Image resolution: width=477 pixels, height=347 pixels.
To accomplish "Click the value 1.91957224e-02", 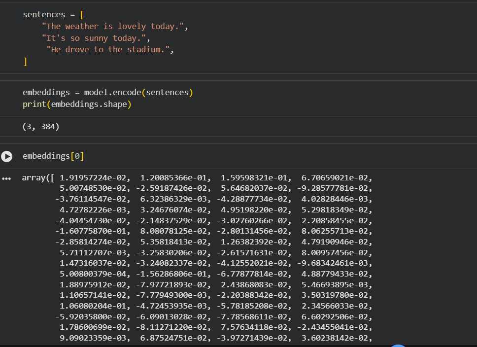I will (93, 178).
